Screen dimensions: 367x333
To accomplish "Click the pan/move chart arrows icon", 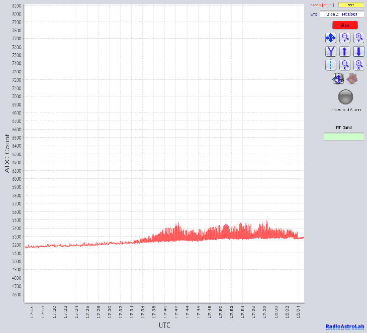I will coord(330,38).
